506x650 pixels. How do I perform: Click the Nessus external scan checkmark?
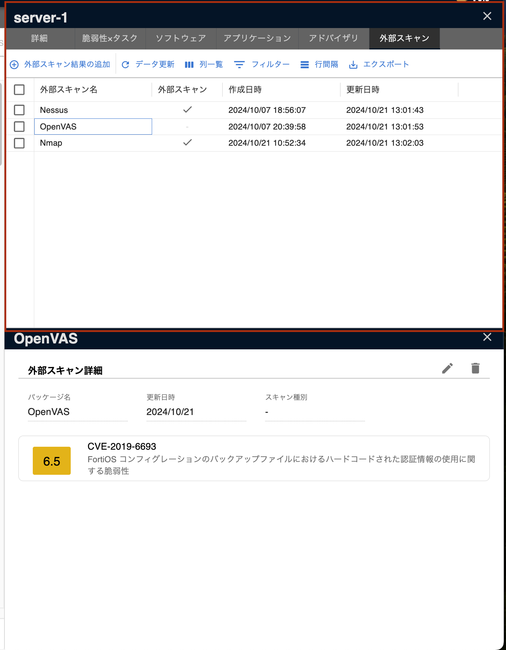coord(187,110)
